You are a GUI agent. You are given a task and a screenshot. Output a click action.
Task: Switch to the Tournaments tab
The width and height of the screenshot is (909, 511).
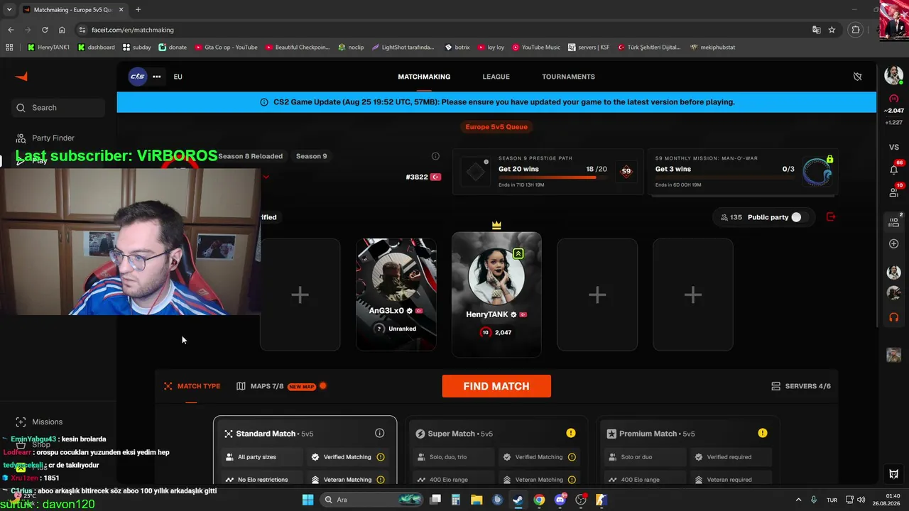point(568,77)
